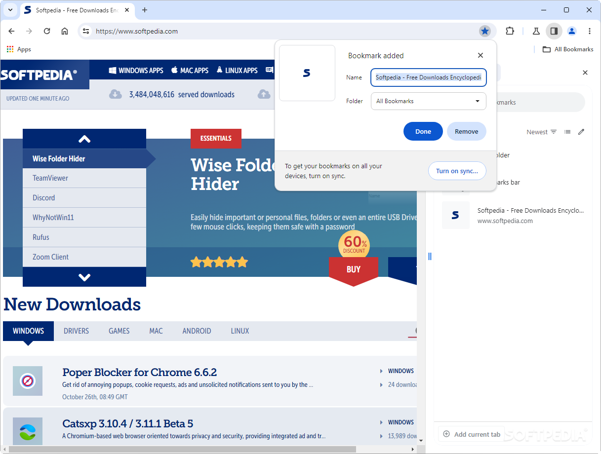Click the red BUY button
Image resolution: width=601 pixels, height=454 pixels.
pos(354,270)
